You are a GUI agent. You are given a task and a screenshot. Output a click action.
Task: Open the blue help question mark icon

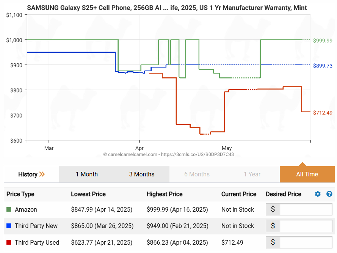point(329,194)
